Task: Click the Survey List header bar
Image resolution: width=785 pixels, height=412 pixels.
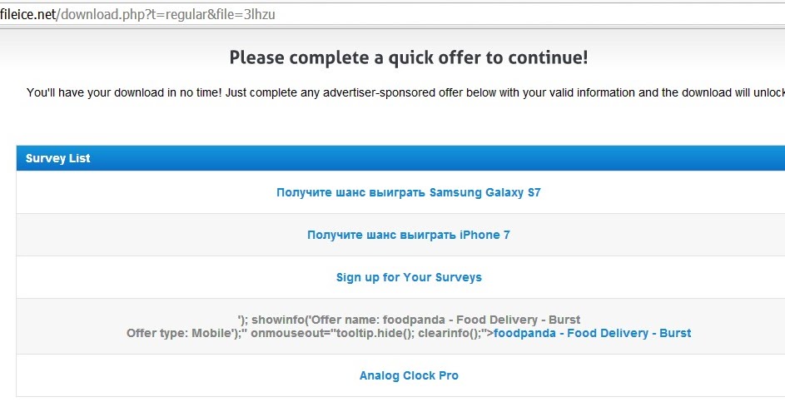Action: (400, 158)
